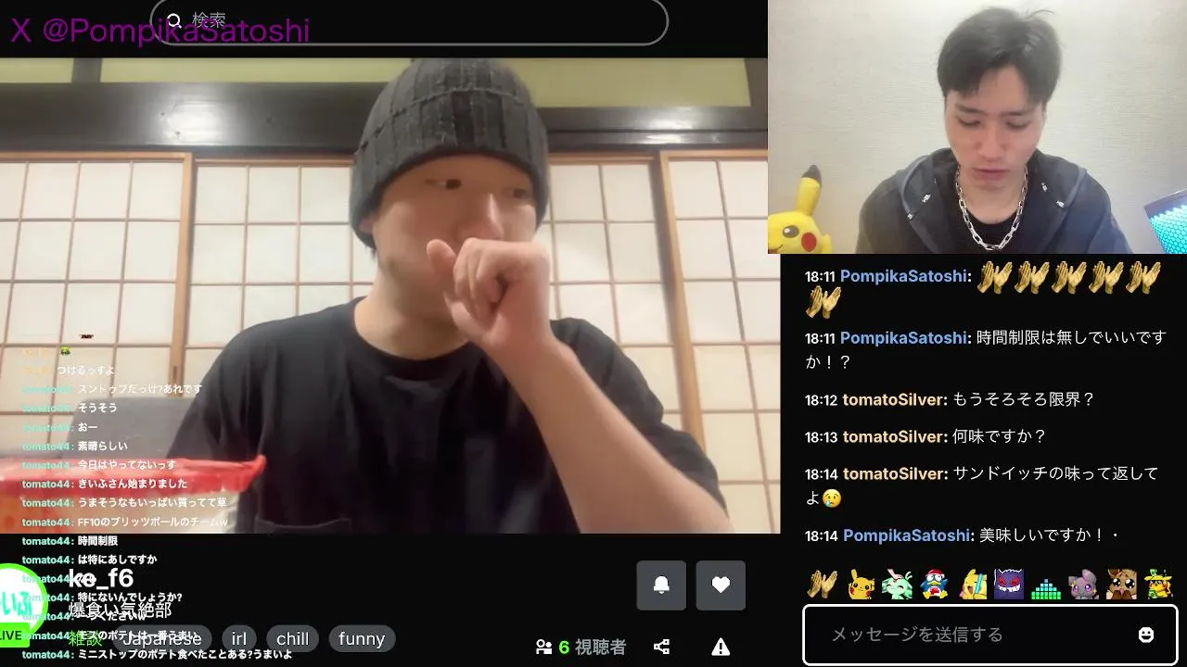This screenshot has height=667, width=1187.
Task: Insert the blue penguin emote
Action: pyautogui.click(x=935, y=584)
